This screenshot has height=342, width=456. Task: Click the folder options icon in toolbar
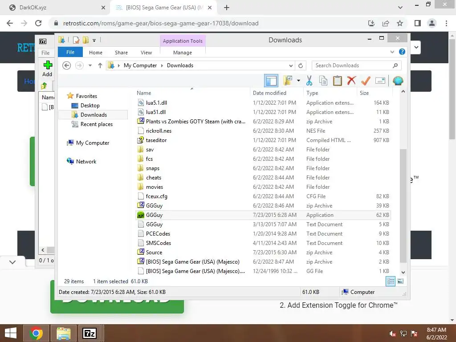[x=288, y=81]
